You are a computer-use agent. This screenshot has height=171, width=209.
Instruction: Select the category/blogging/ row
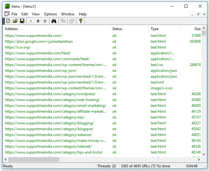click(x=102, y=123)
